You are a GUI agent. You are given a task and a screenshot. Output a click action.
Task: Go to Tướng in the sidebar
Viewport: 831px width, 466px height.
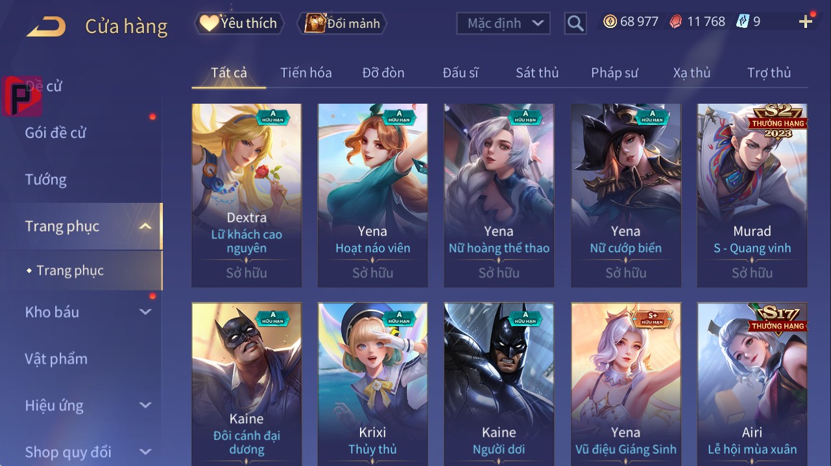[x=45, y=180]
